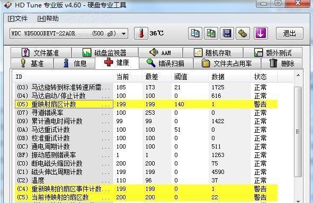This screenshot has height=203, width=313.
Task: Click the scrollbar up arrow in the list
Action: click(298, 75)
